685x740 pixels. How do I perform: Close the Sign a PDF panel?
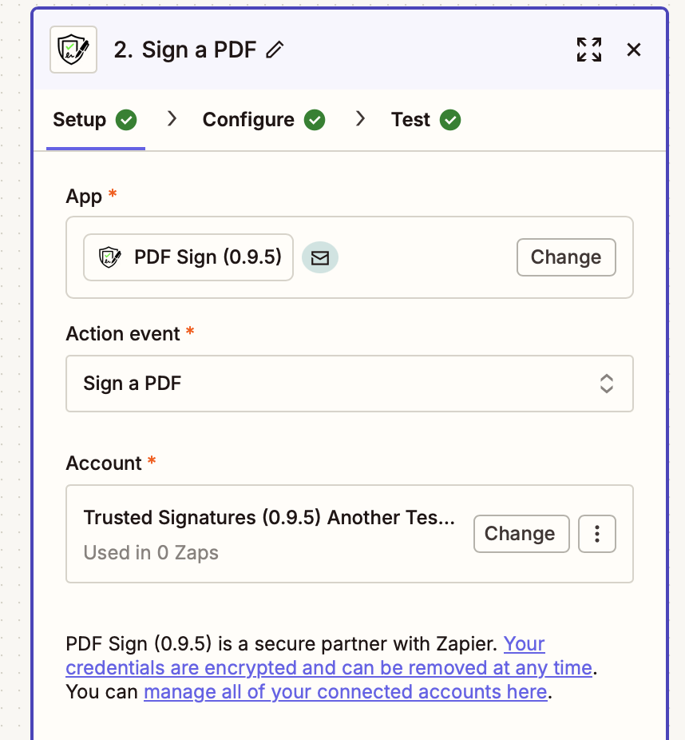634,50
